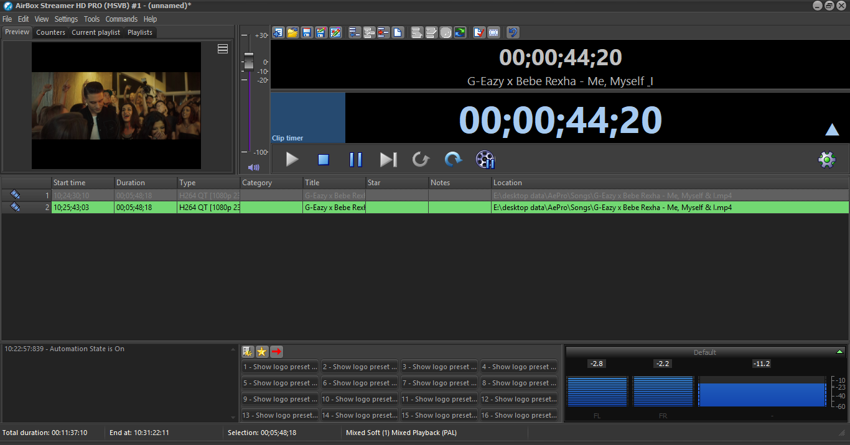This screenshot has width=850, height=445.
Task: Open the Edit menu
Action: pyautogui.click(x=24, y=19)
